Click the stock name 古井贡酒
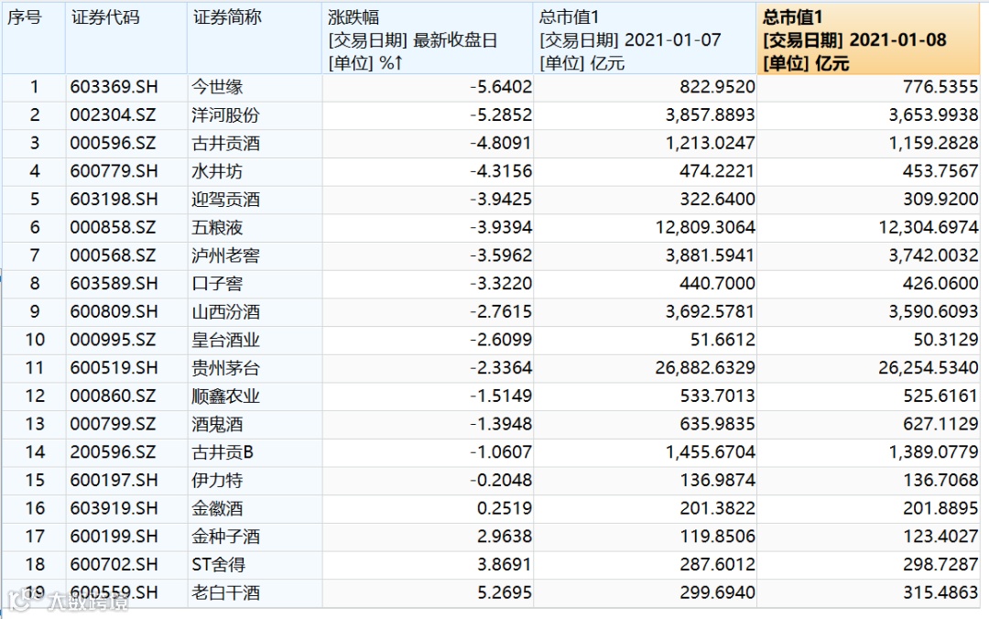The image size is (989, 619). (x=225, y=143)
